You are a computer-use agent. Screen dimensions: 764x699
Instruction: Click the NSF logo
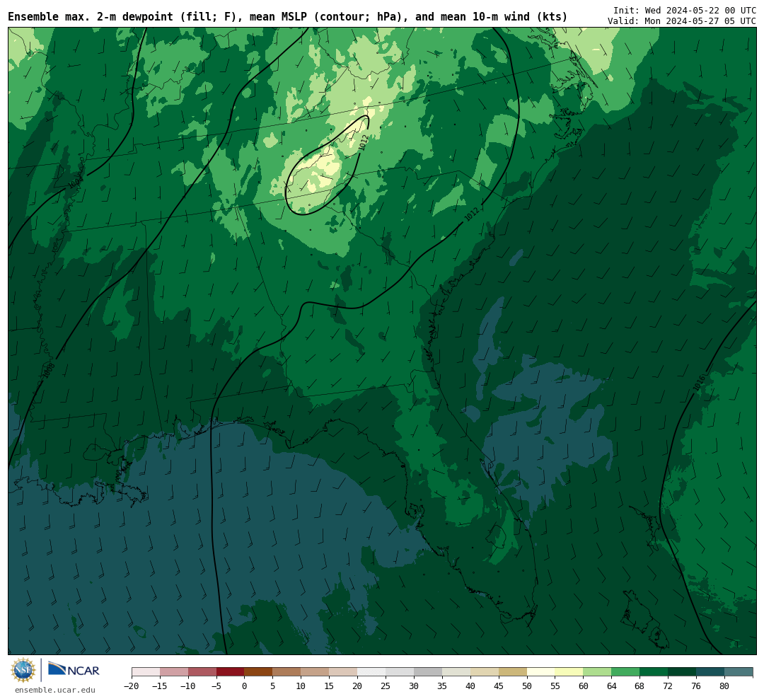coord(23,670)
